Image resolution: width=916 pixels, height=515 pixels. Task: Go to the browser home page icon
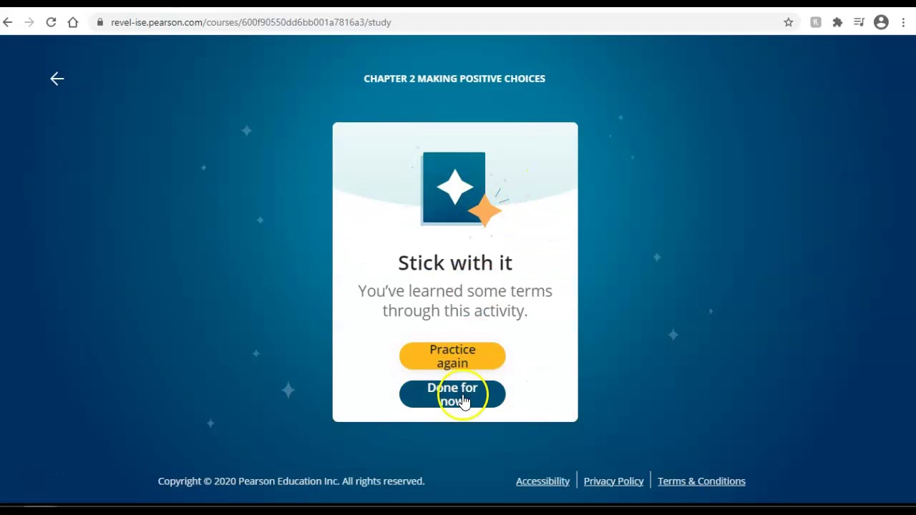(73, 22)
